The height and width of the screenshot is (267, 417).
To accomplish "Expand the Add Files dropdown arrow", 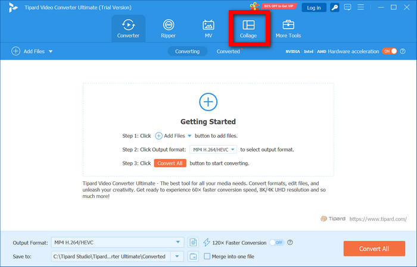I will [51, 52].
